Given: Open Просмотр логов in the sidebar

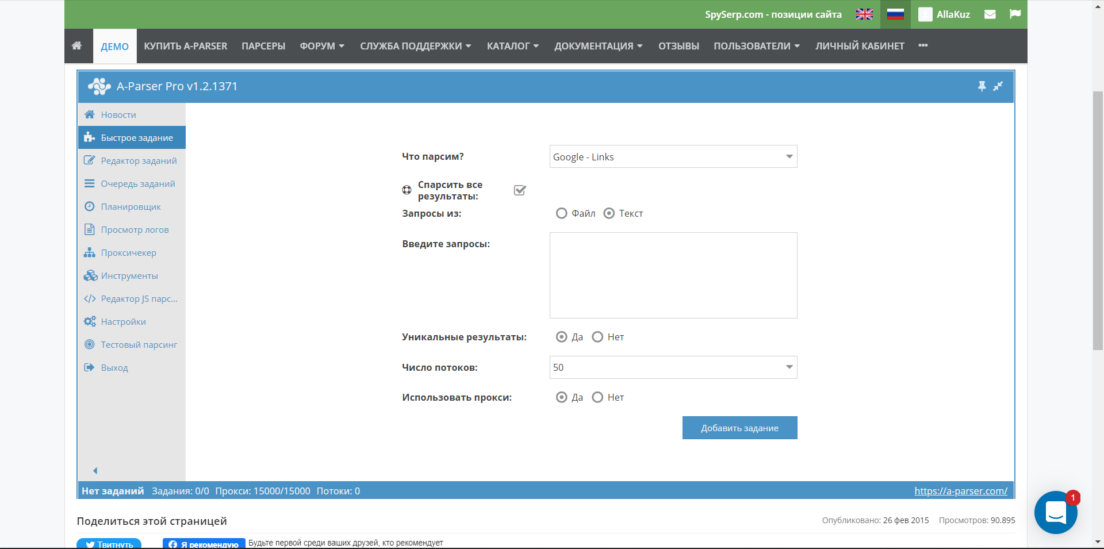Looking at the screenshot, I should (132, 229).
